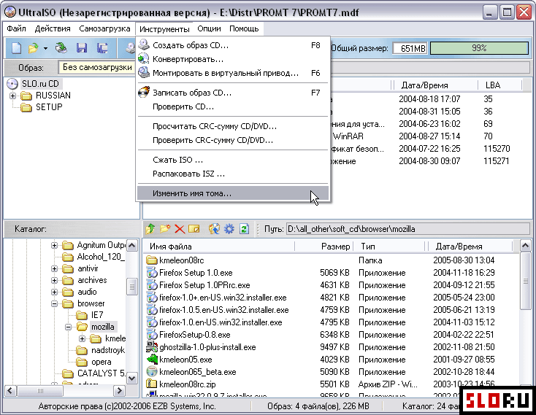Click the New image blank page icon
The image size is (536, 415).
point(16,48)
